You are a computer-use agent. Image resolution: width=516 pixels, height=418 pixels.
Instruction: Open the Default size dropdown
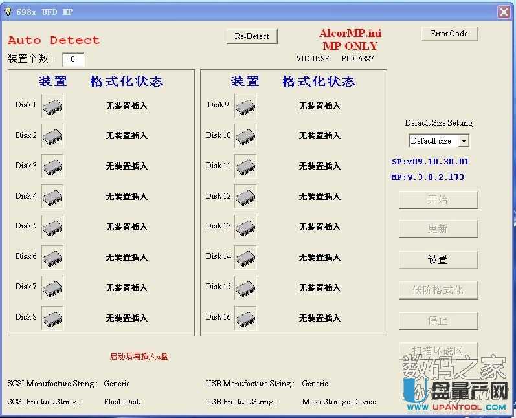coord(463,141)
